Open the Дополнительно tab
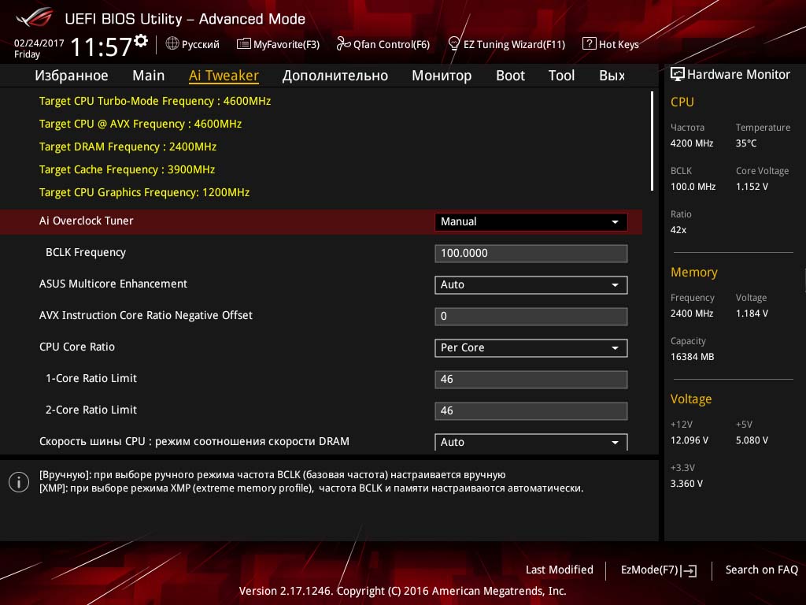Viewport: 806px width, 605px height. pos(335,76)
